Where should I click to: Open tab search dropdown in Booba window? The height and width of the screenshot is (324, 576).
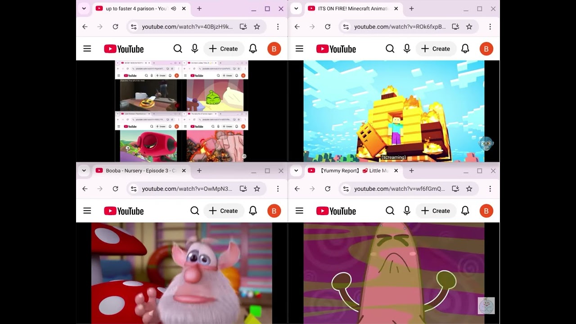[84, 171]
